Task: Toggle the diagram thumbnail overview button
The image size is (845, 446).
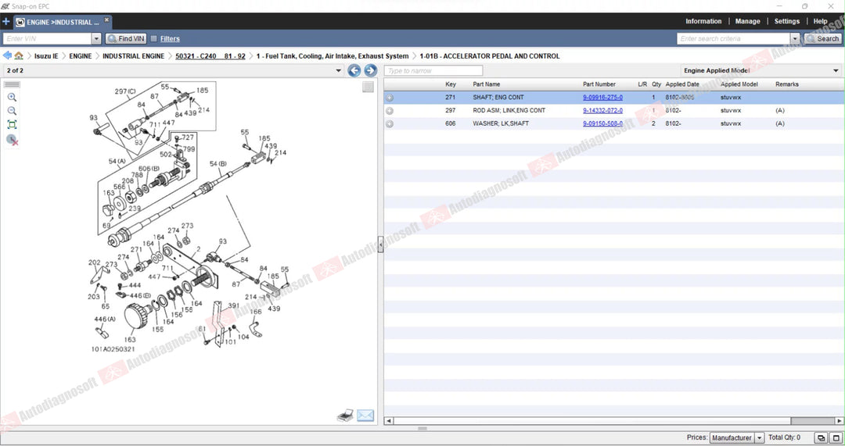Action: coord(368,87)
